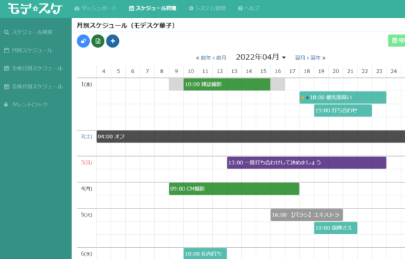Click the 6(水) date label

pos(86,254)
